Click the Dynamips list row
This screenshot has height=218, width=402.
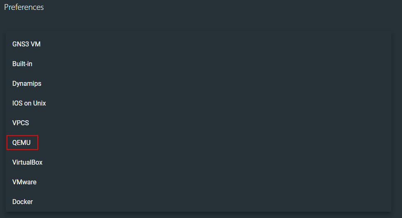pos(199,84)
